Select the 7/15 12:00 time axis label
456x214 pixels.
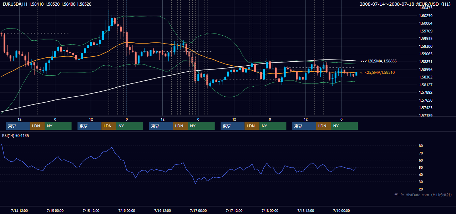coord(91,210)
